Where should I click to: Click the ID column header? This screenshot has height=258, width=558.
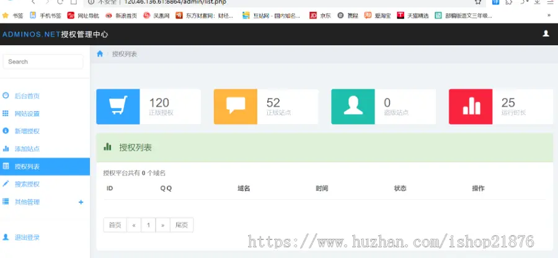pos(110,189)
